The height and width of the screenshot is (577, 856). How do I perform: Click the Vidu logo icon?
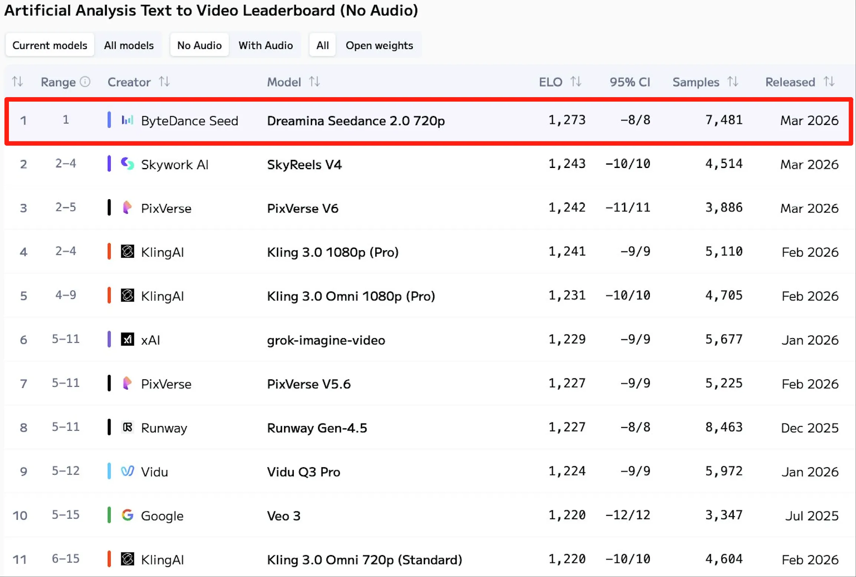[x=127, y=471]
